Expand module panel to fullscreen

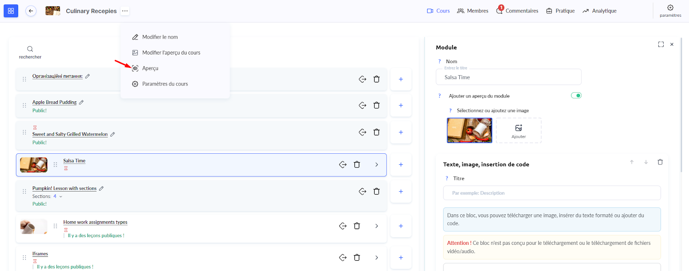pyautogui.click(x=661, y=44)
